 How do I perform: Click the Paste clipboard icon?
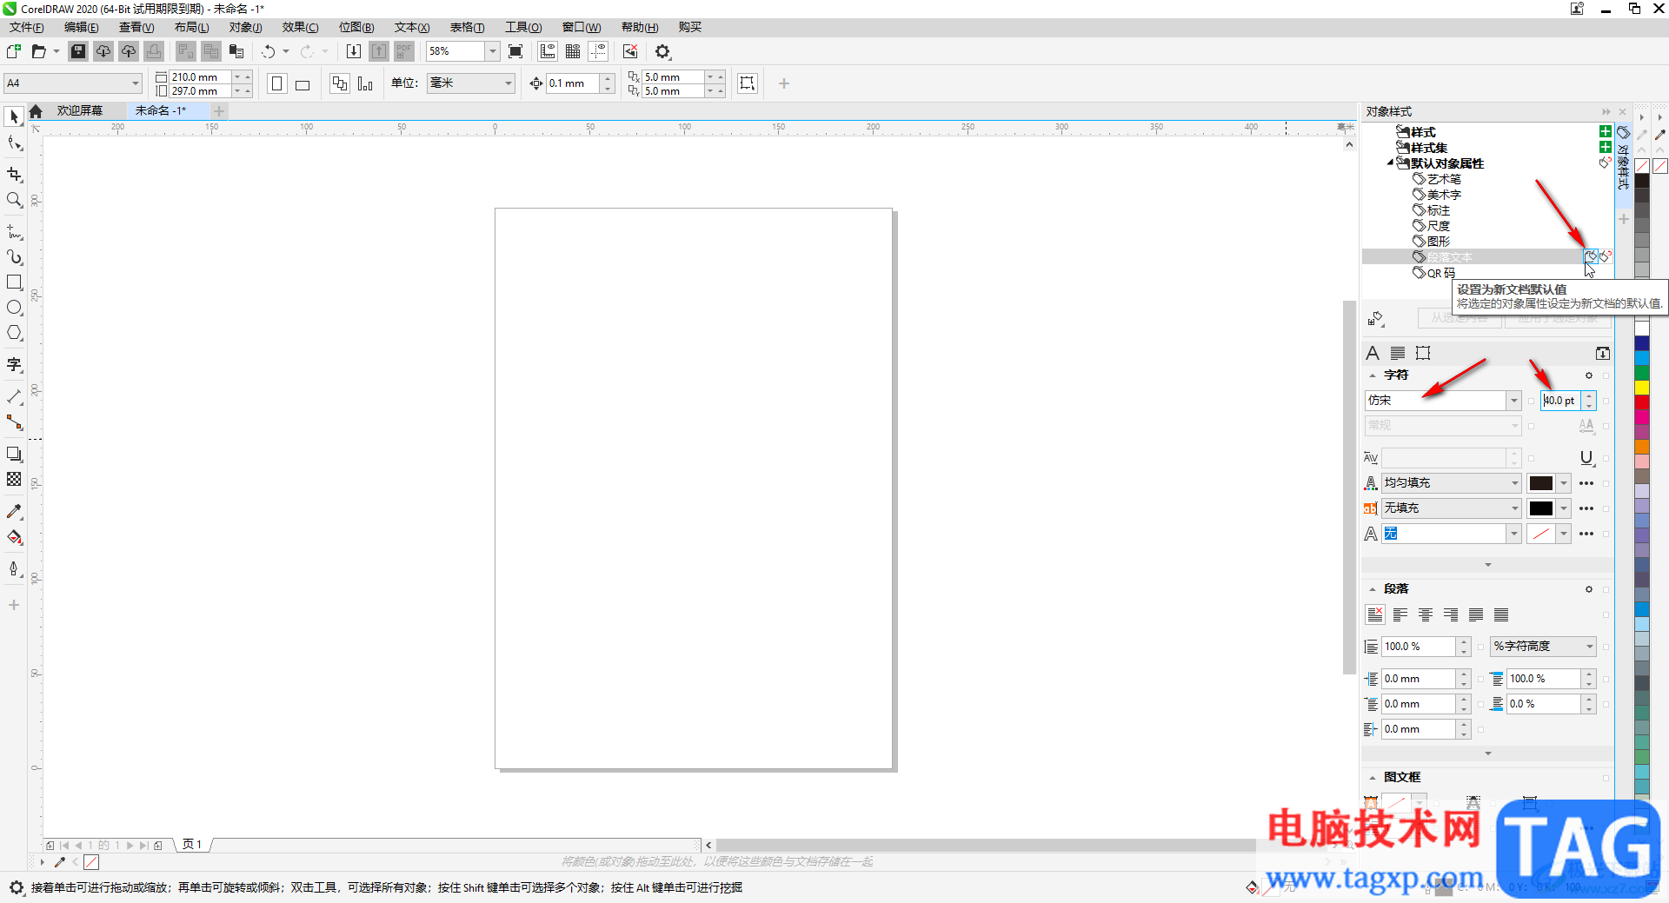236,51
